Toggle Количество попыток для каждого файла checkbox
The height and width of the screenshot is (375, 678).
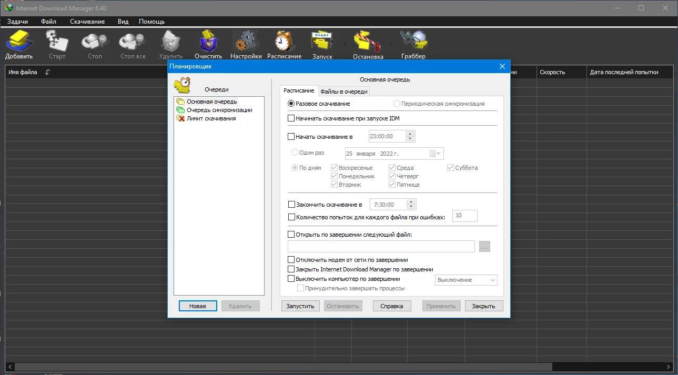coord(292,217)
